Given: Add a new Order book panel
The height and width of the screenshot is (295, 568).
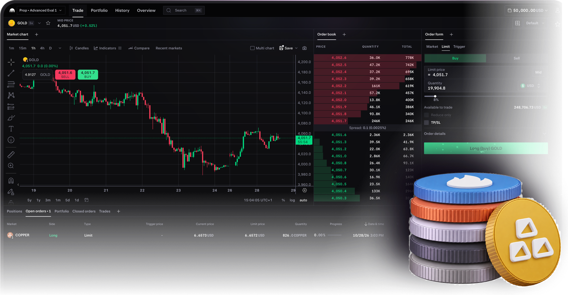Looking at the screenshot, I should [344, 34].
